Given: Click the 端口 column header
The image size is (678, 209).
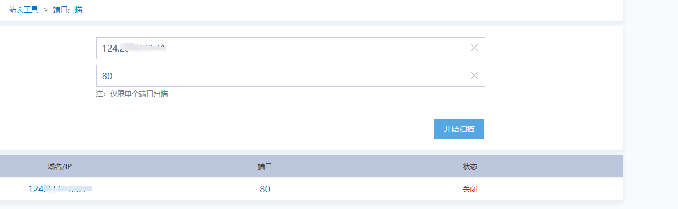Looking at the screenshot, I should [x=265, y=166].
